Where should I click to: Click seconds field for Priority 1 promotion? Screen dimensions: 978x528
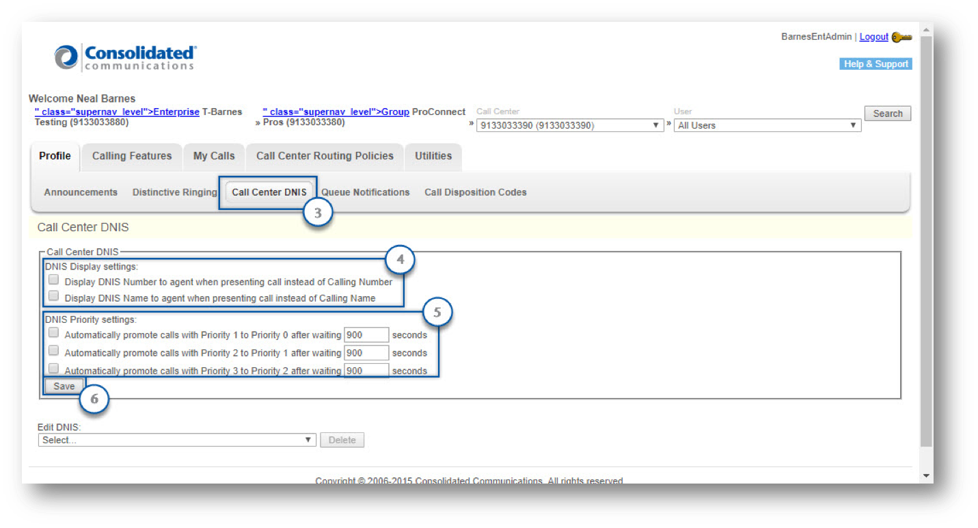[x=366, y=335]
